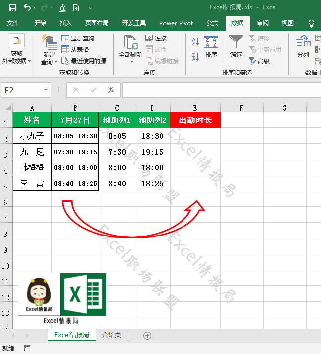Screen dimensions: 321x354
Task: Select column A header
Action: click(32, 108)
